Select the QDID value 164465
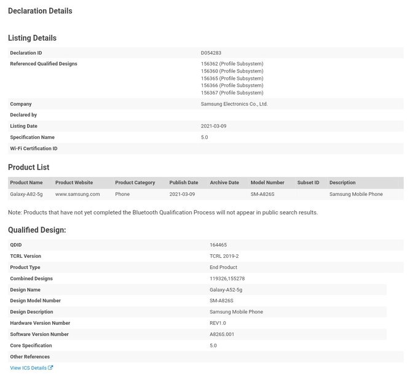This screenshot has width=418, height=377. pyautogui.click(x=218, y=244)
